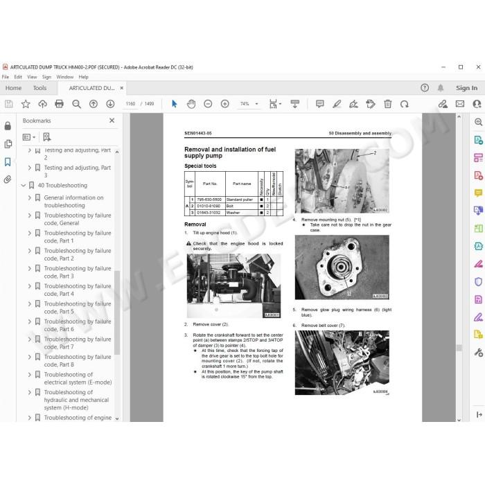Close the Bookmarks panel
The height and width of the screenshot is (485, 485).
(112, 121)
